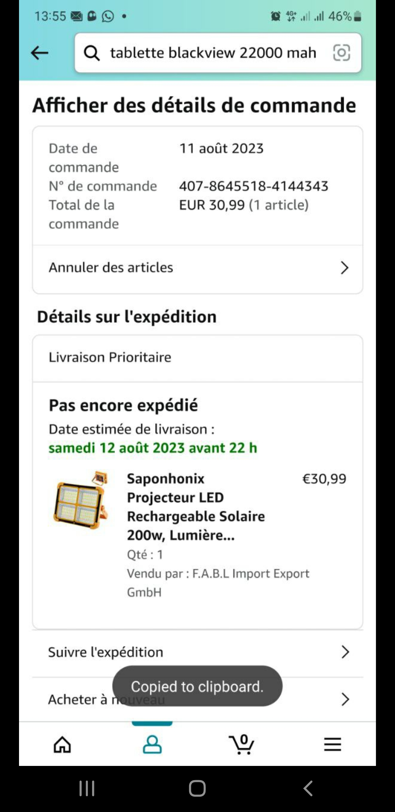Go to Amazon home tab icon
The height and width of the screenshot is (812, 395).
coord(62,744)
